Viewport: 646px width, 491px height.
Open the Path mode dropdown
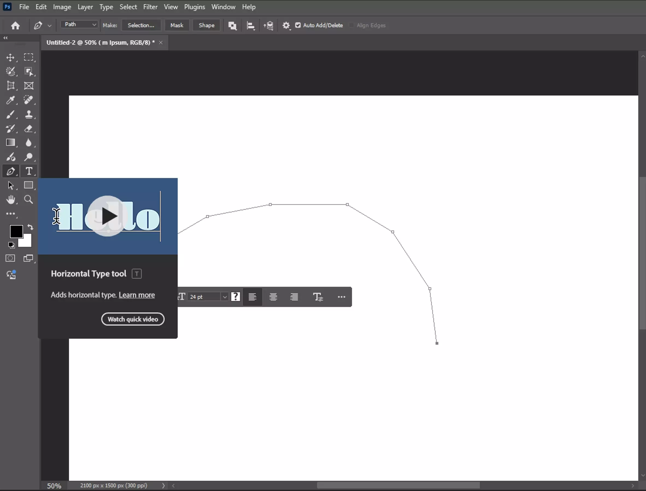pos(79,25)
